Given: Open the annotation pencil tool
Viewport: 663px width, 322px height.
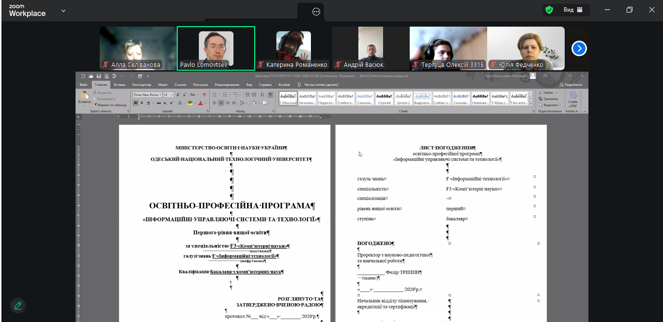Looking at the screenshot, I should (x=18, y=306).
